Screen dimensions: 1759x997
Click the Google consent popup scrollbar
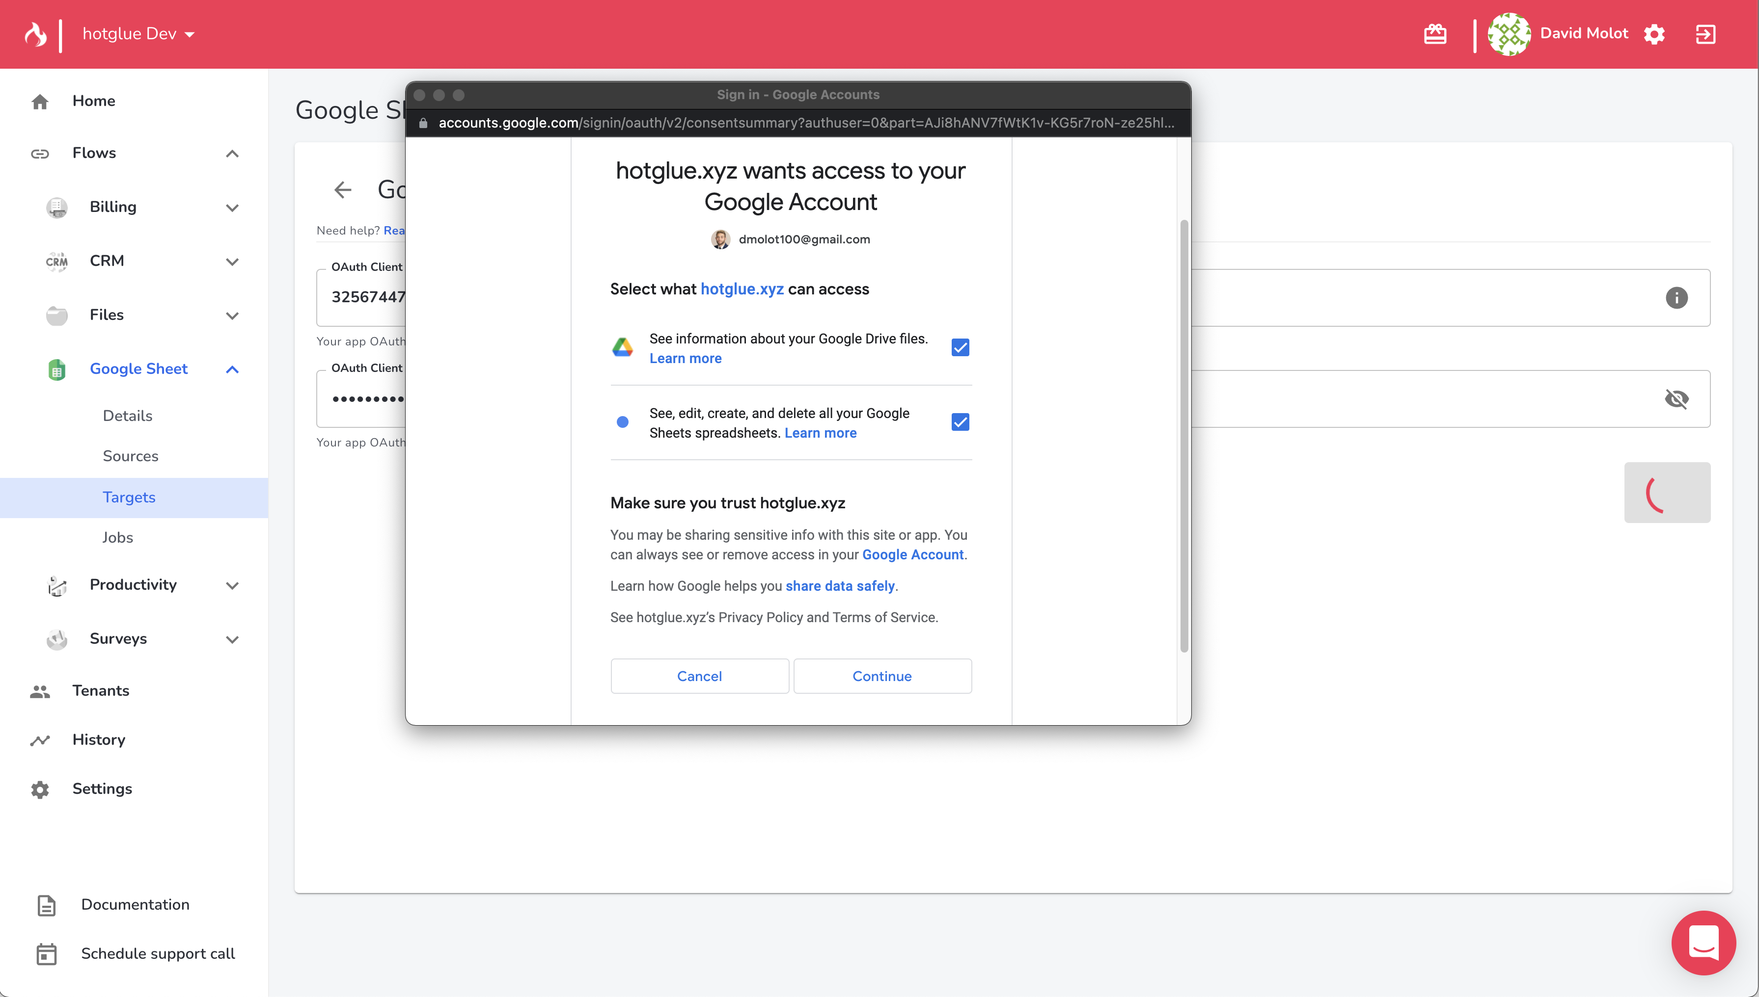click(1183, 436)
